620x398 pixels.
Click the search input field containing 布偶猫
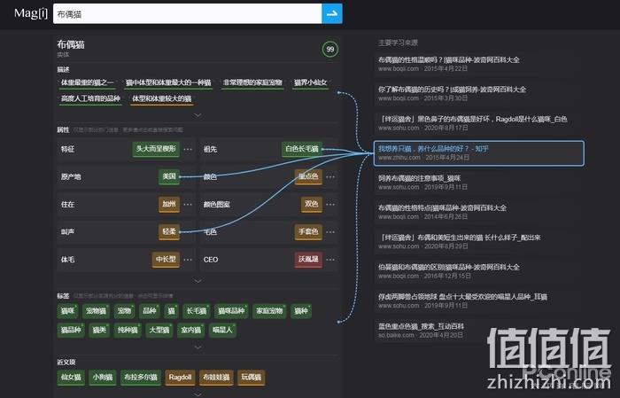click(188, 14)
